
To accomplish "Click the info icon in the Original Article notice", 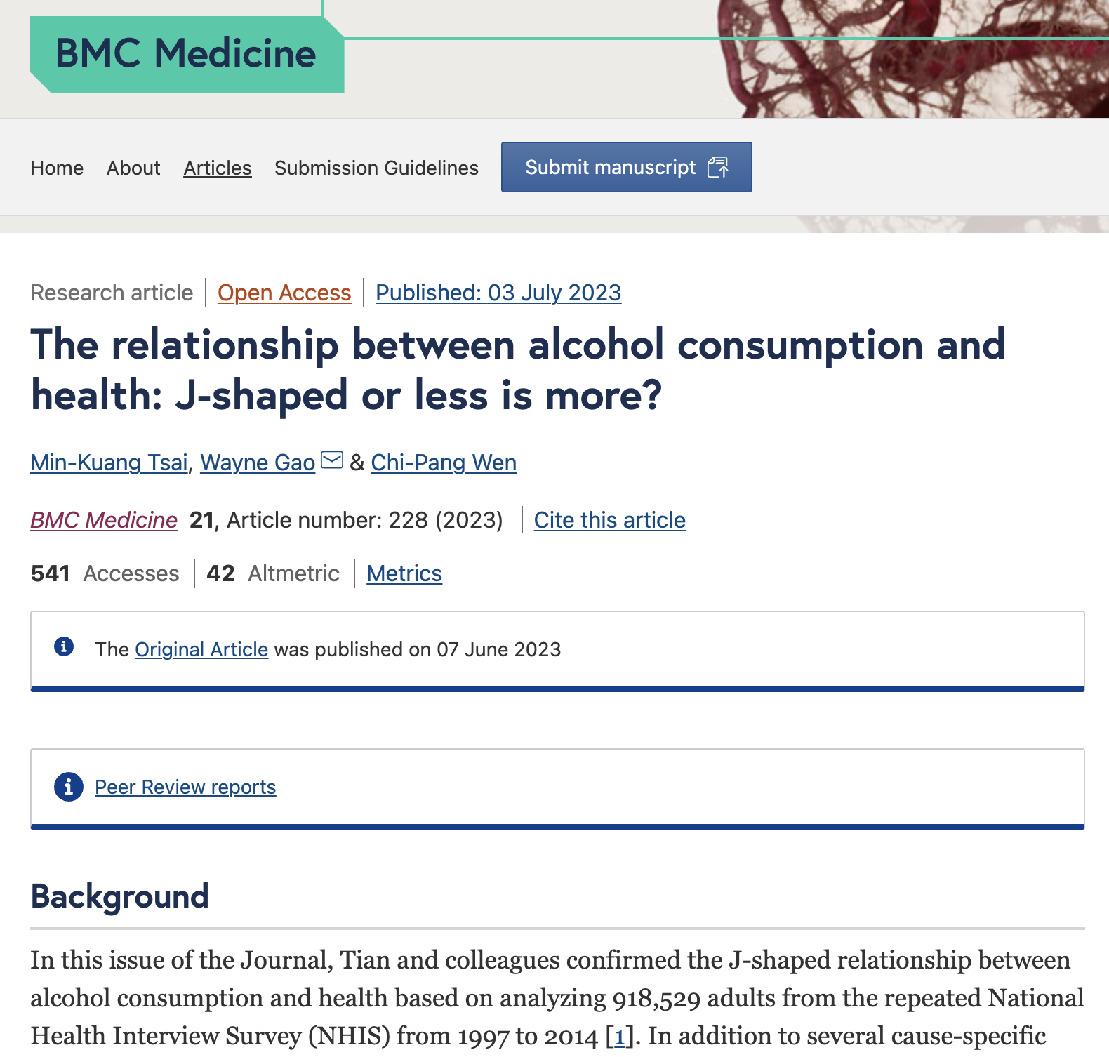I will tap(64, 646).
